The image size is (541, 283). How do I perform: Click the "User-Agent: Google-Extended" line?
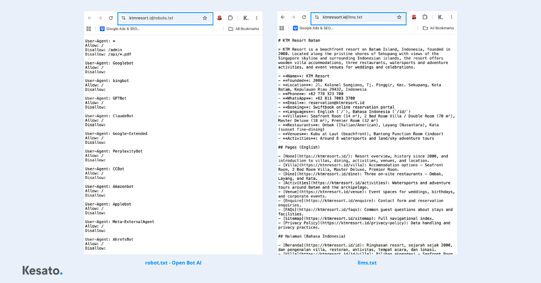[x=116, y=134]
